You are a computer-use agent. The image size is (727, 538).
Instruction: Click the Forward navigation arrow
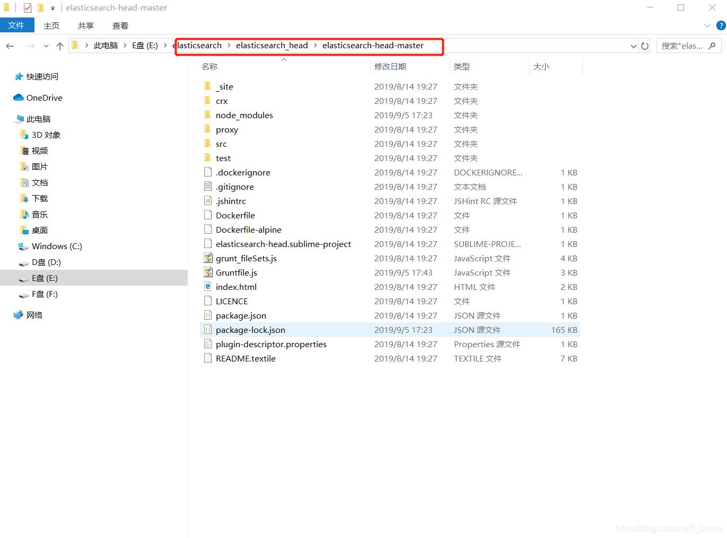tap(30, 46)
